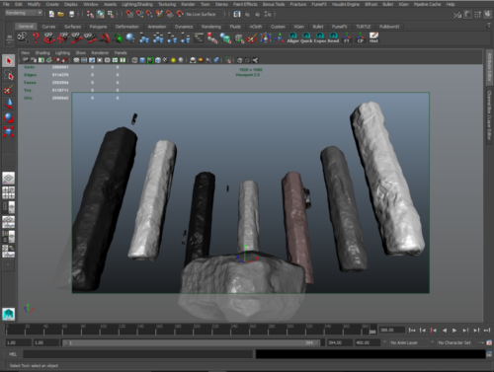The width and height of the screenshot is (494, 372).
Task: Click the No Live Surface field
Action: pos(205,14)
